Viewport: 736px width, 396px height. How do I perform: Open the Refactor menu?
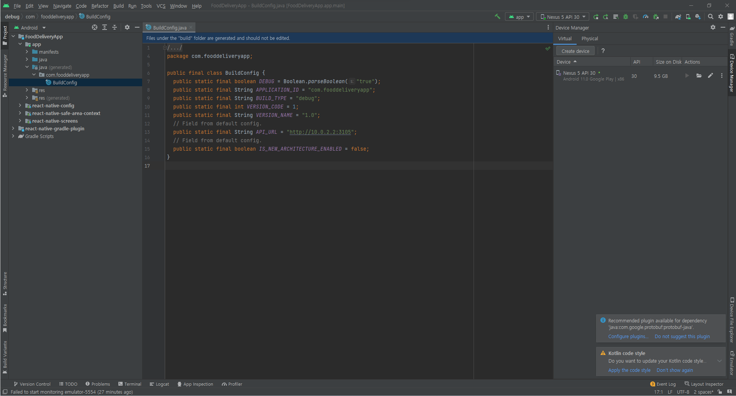coord(100,6)
